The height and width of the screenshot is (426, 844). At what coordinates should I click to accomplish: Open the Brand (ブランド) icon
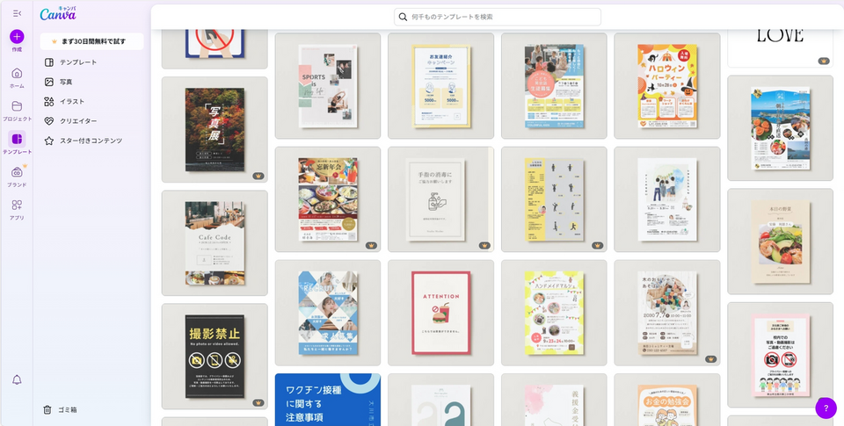coord(17,172)
